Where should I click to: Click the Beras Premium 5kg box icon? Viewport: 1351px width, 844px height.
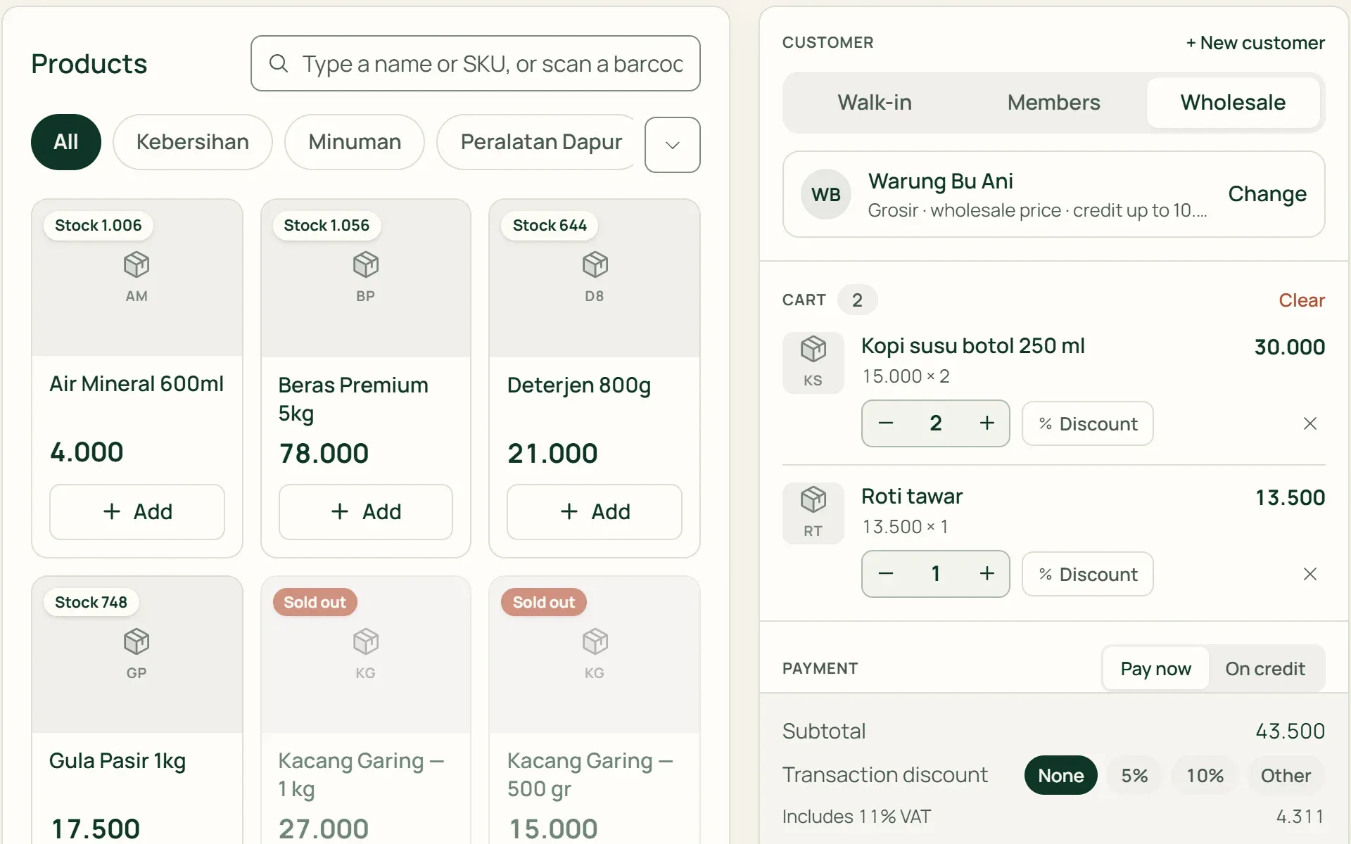(x=365, y=265)
